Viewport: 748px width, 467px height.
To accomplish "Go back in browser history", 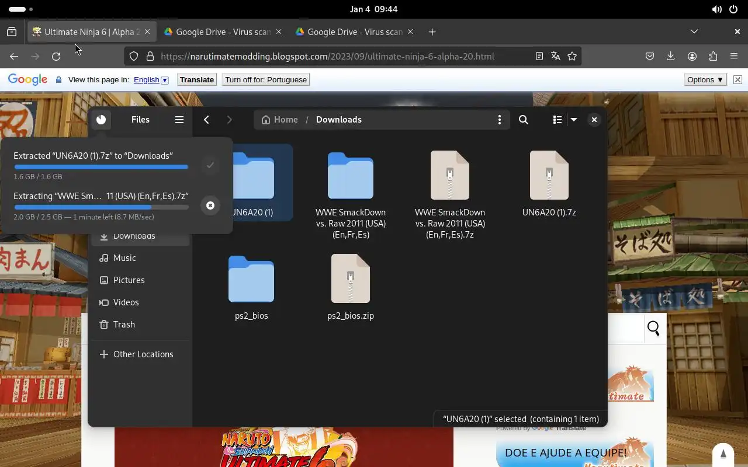I will tap(14, 56).
